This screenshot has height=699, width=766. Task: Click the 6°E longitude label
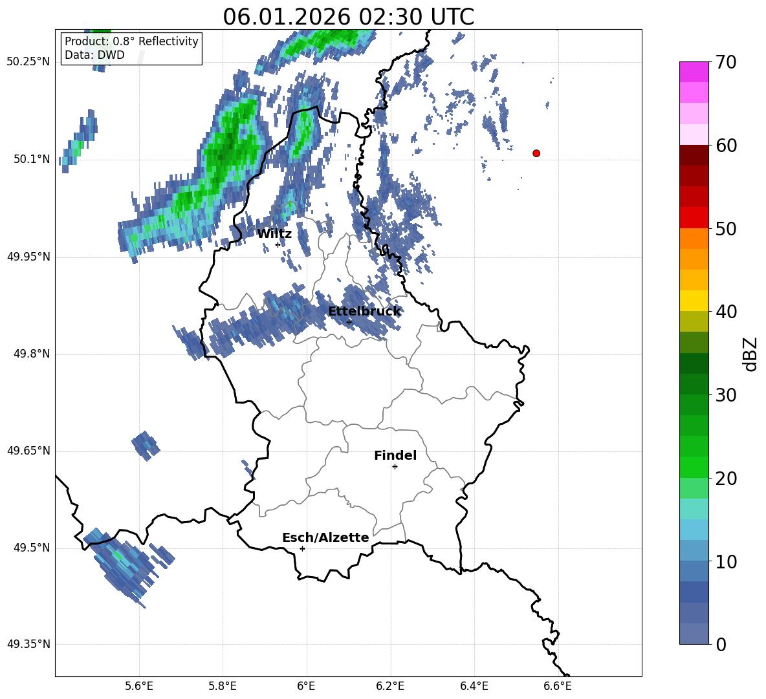click(x=306, y=686)
